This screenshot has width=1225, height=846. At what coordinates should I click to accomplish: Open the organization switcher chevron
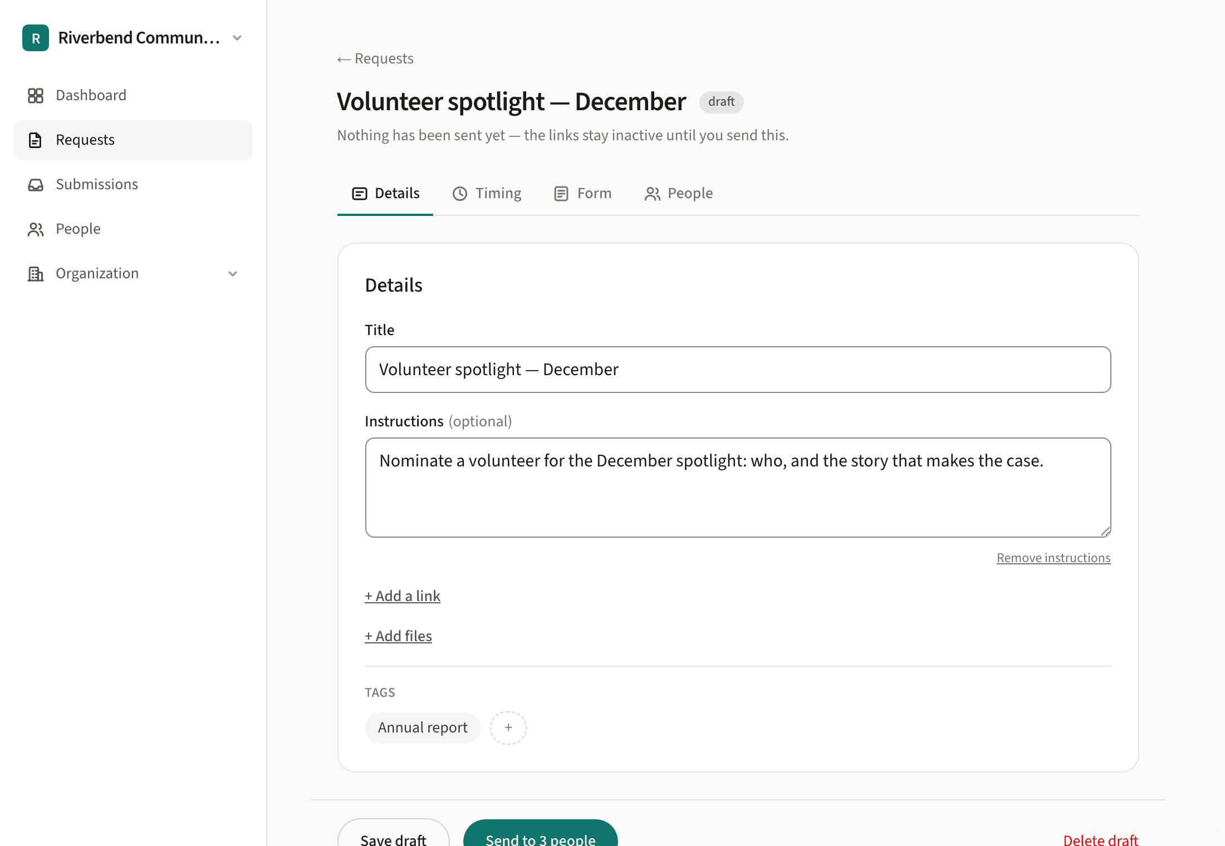[237, 38]
